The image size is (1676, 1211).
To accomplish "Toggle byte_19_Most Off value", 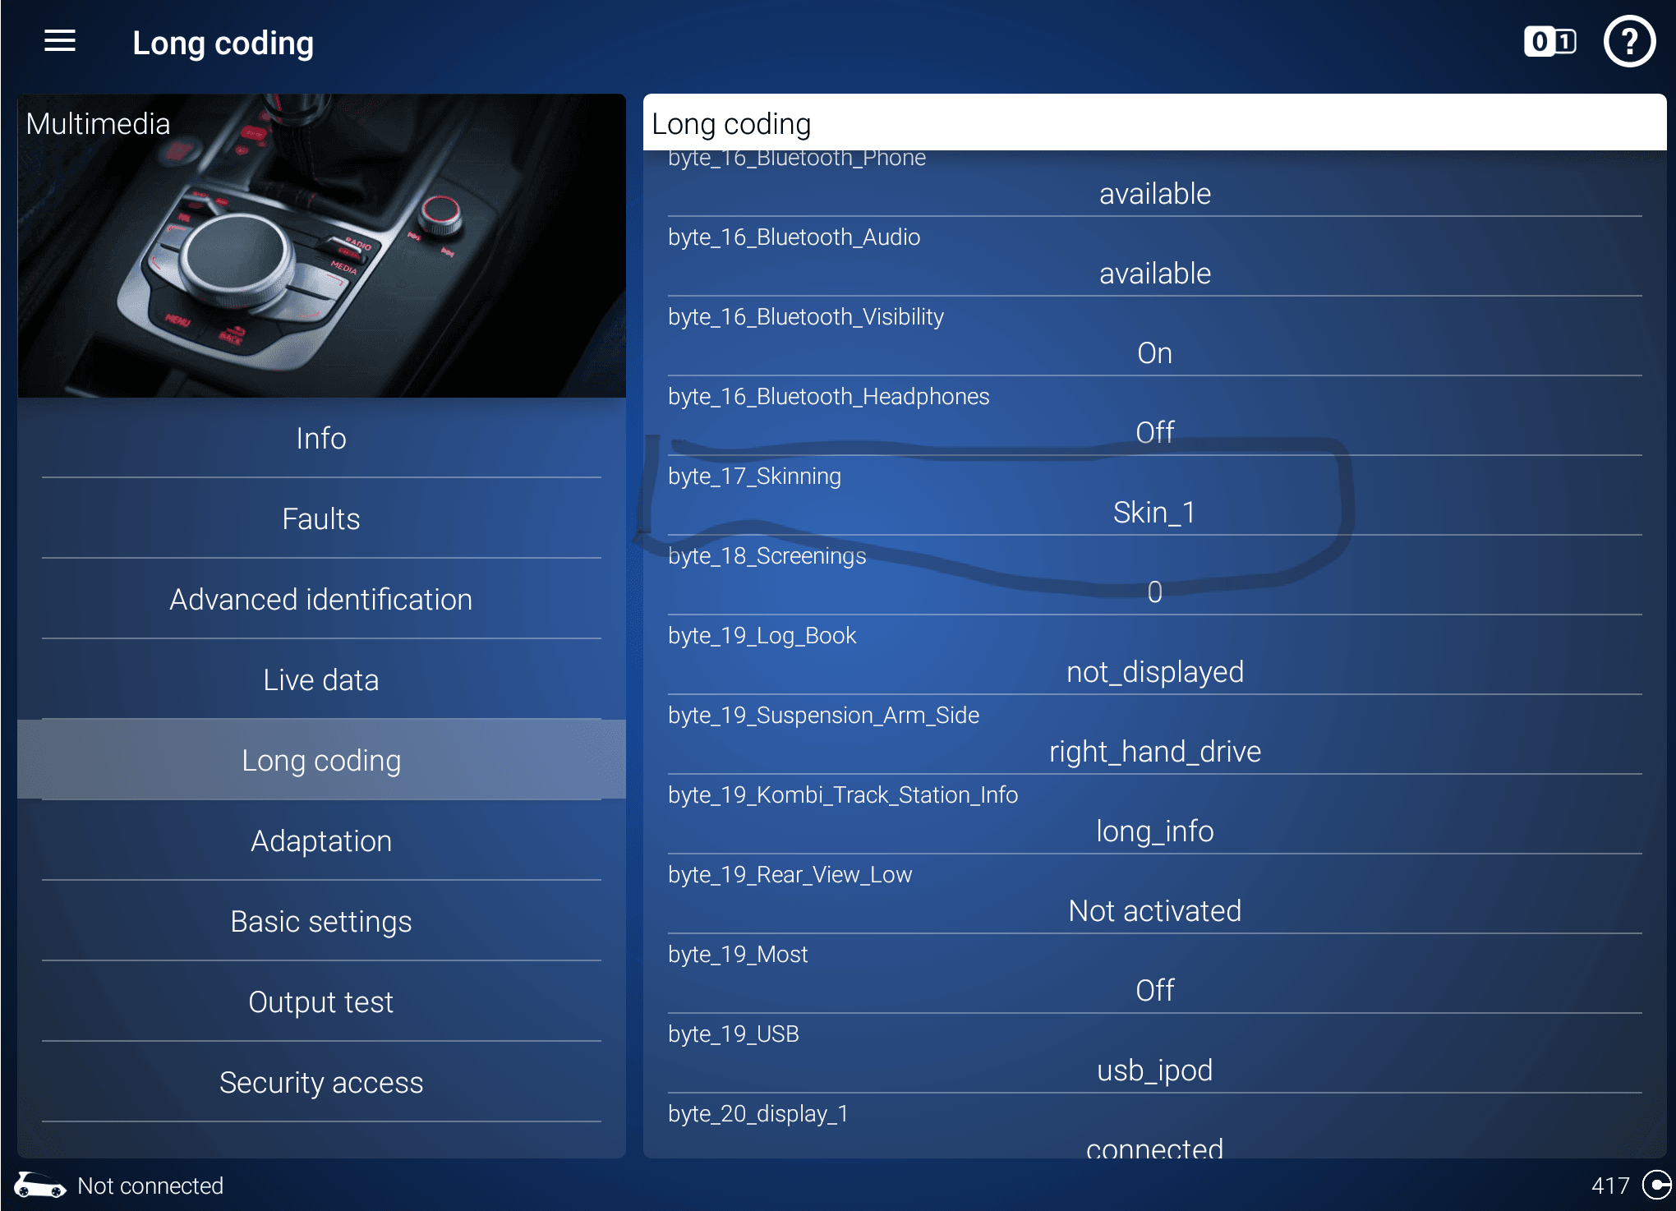I will point(1154,990).
